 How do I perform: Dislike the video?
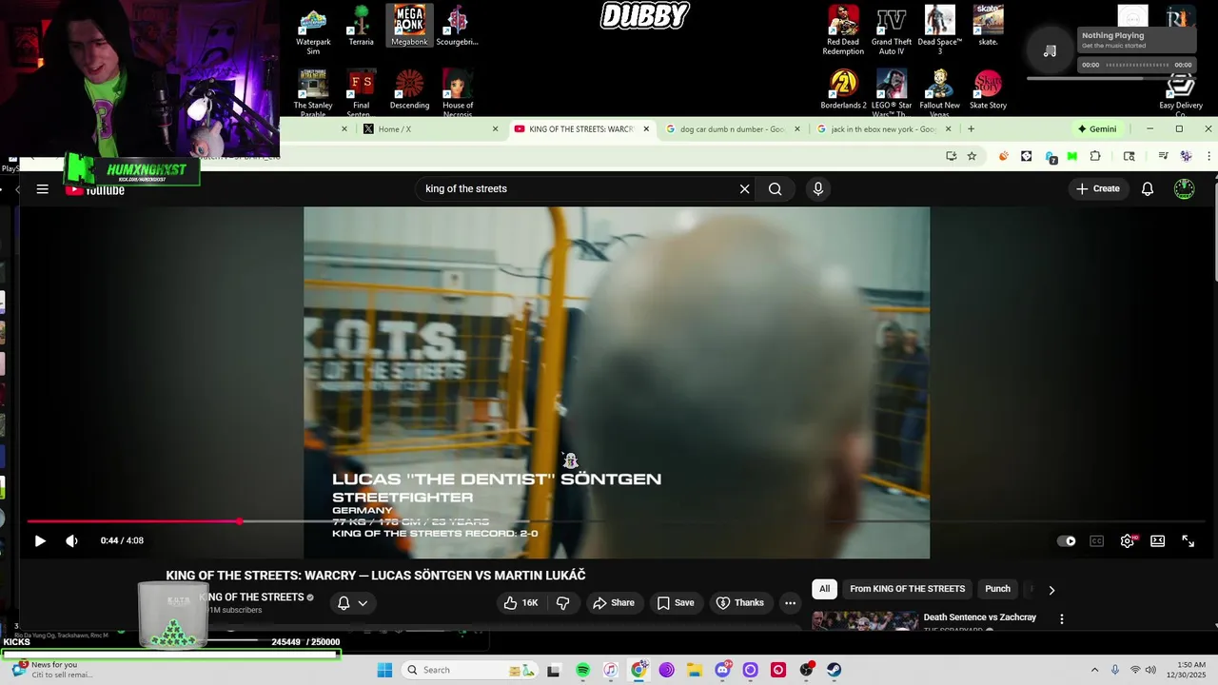[x=562, y=603]
